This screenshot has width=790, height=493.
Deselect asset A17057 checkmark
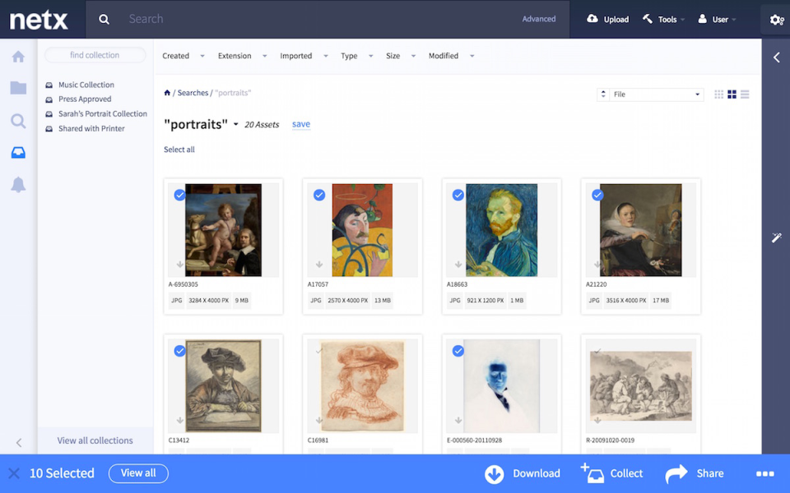point(319,195)
